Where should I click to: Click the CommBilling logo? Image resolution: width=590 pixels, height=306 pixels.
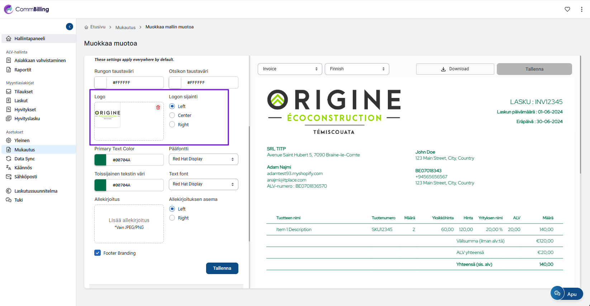coord(27,9)
